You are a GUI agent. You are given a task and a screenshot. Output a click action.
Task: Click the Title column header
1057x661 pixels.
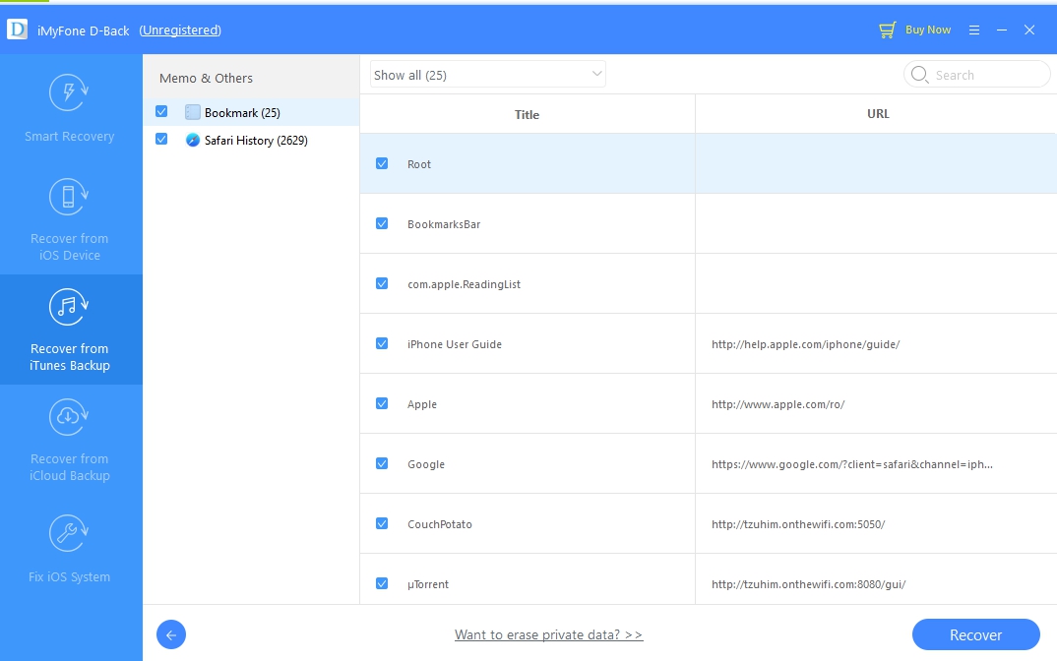(527, 114)
